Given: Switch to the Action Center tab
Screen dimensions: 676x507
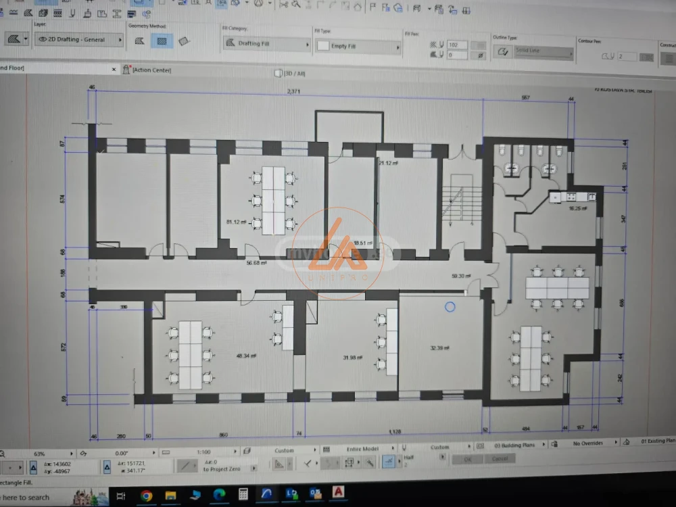Looking at the screenshot, I should (151, 70).
